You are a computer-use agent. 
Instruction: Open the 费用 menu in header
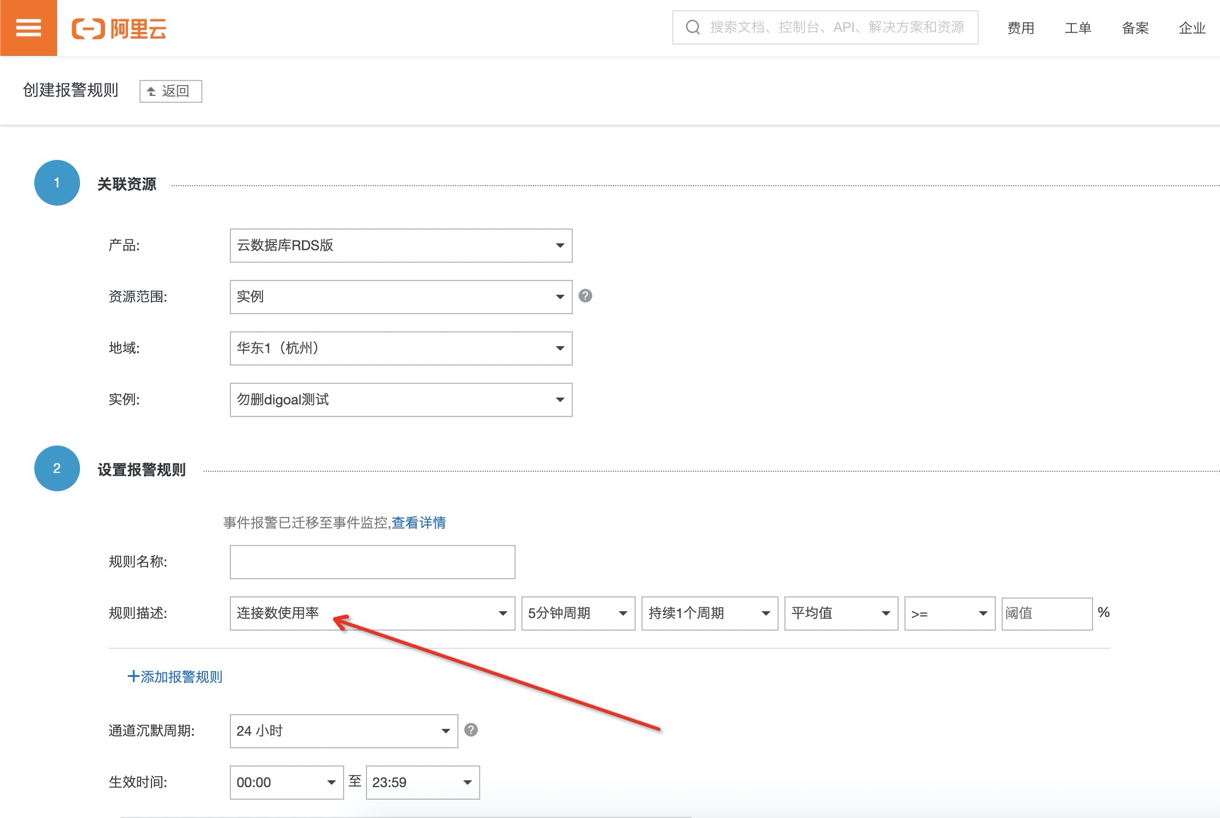coord(1020,28)
